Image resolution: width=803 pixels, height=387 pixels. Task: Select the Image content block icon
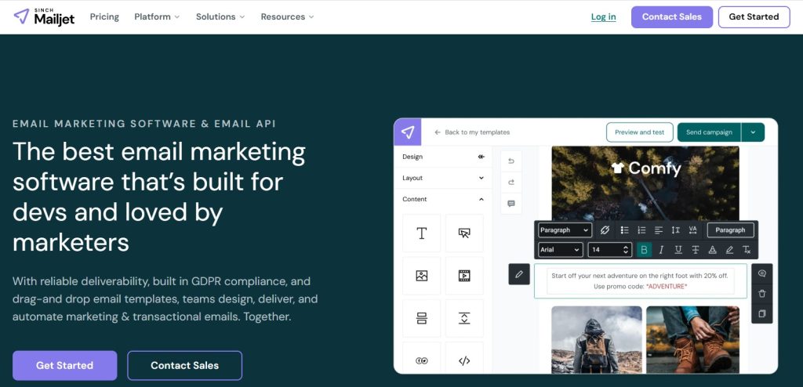421,276
